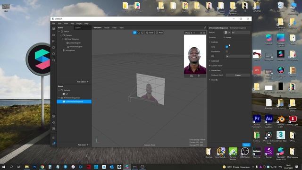Collapse the Interactions section
The width and height of the screenshot is (302, 170).
pos(210,70)
